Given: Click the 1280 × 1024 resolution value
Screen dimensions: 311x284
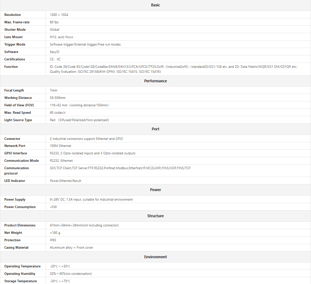Looking at the screenshot, I should (59, 15).
